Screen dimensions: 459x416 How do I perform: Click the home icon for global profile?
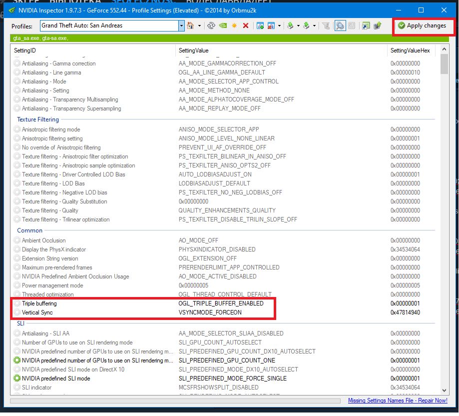(190, 26)
